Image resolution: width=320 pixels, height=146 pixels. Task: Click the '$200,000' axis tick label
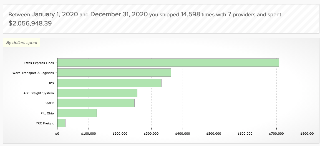tap(120, 134)
